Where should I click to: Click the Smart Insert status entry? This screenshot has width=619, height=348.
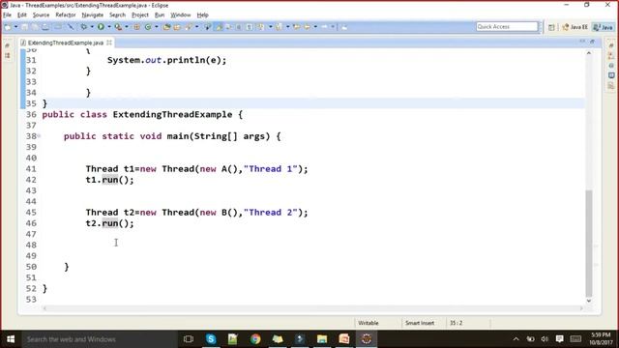click(x=420, y=323)
